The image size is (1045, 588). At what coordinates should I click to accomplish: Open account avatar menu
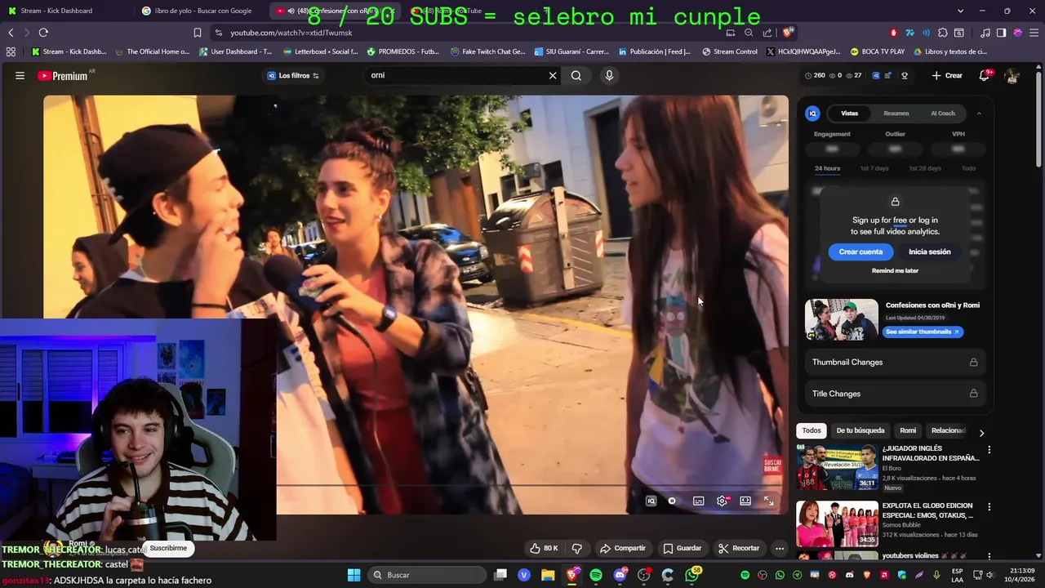[1012, 75]
